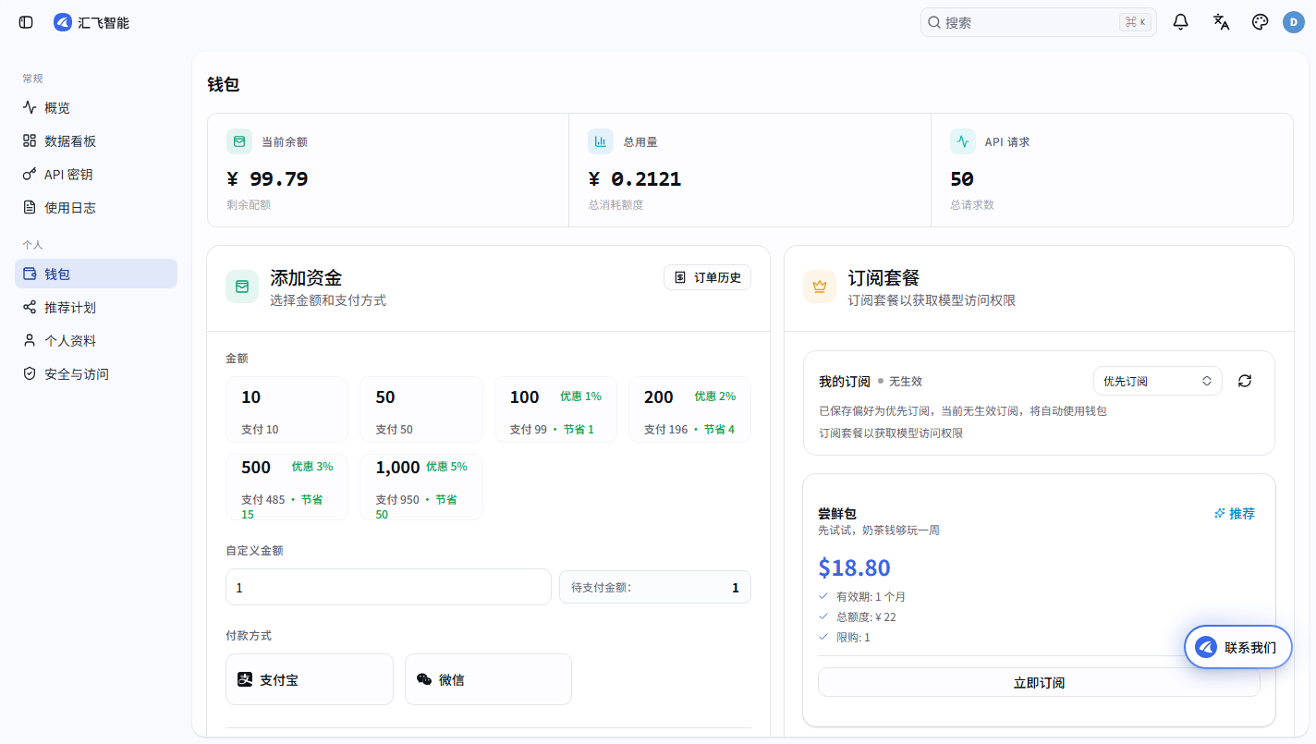Screen dimensions: 1316x744
Task: Open 使用日志 in the sidebar
Action: click(96, 208)
